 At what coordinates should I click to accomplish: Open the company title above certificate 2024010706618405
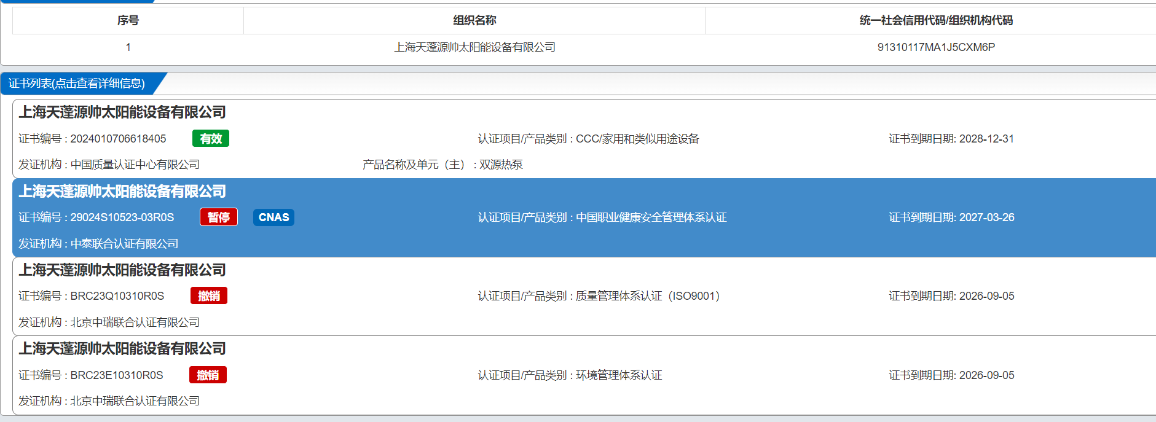pyautogui.click(x=122, y=112)
